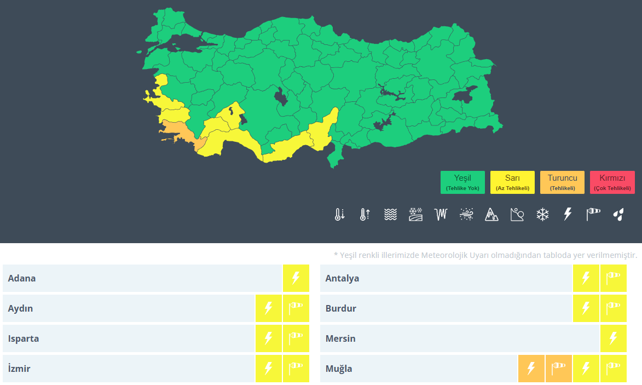Select the red Kırmızı legend box
The width and height of the screenshot is (642, 385).
click(612, 182)
